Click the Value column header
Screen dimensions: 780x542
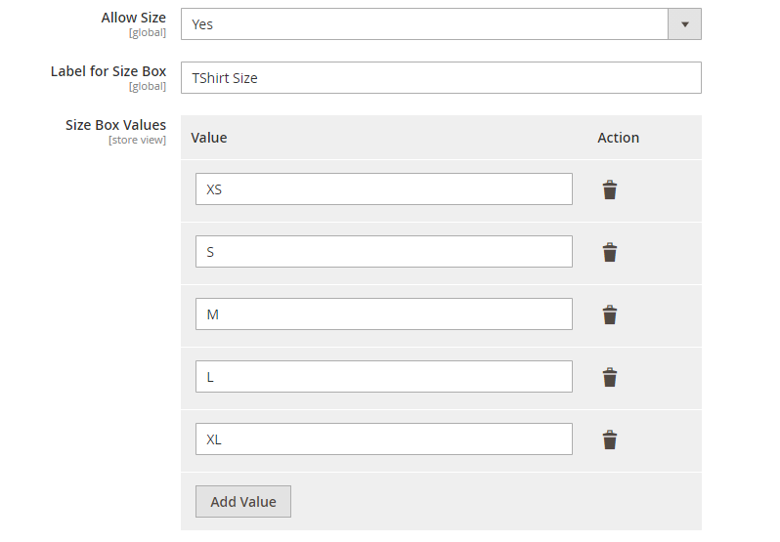pos(209,138)
